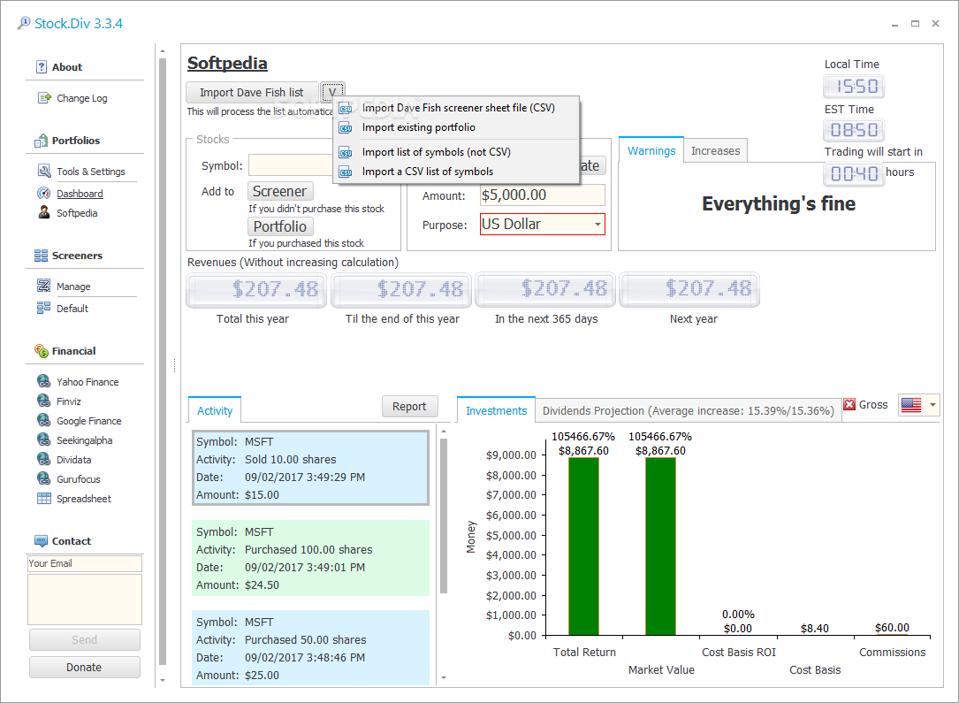Click the Next year revenue display
The width and height of the screenshot is (959, 703).
point(689,289)
